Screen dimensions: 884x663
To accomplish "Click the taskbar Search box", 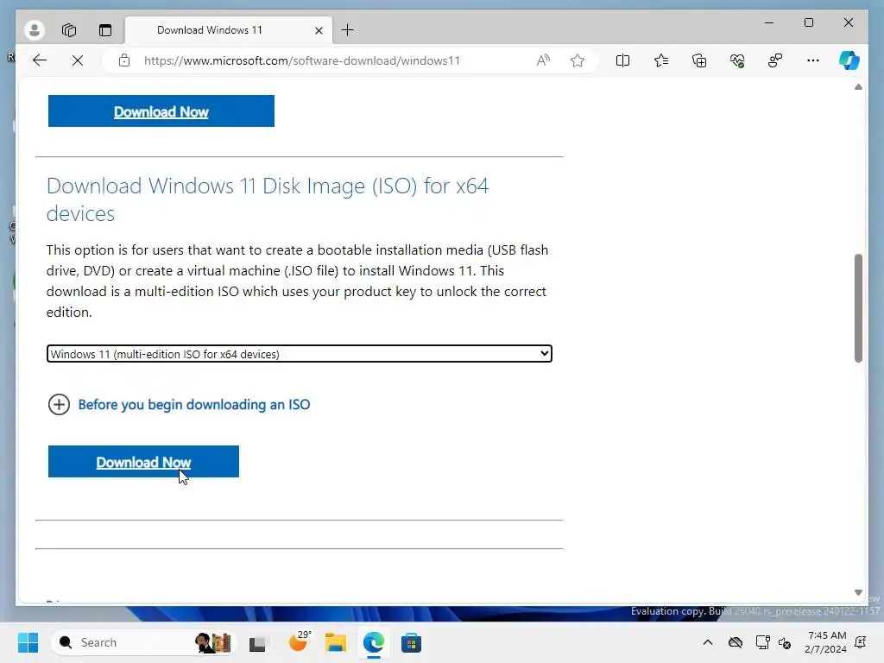I will point(142,642).
